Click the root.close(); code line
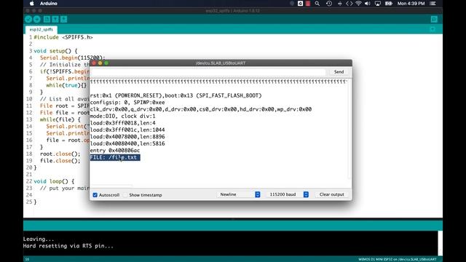The image size is (466, 262). pyautogui.click(x=60, y=154)
